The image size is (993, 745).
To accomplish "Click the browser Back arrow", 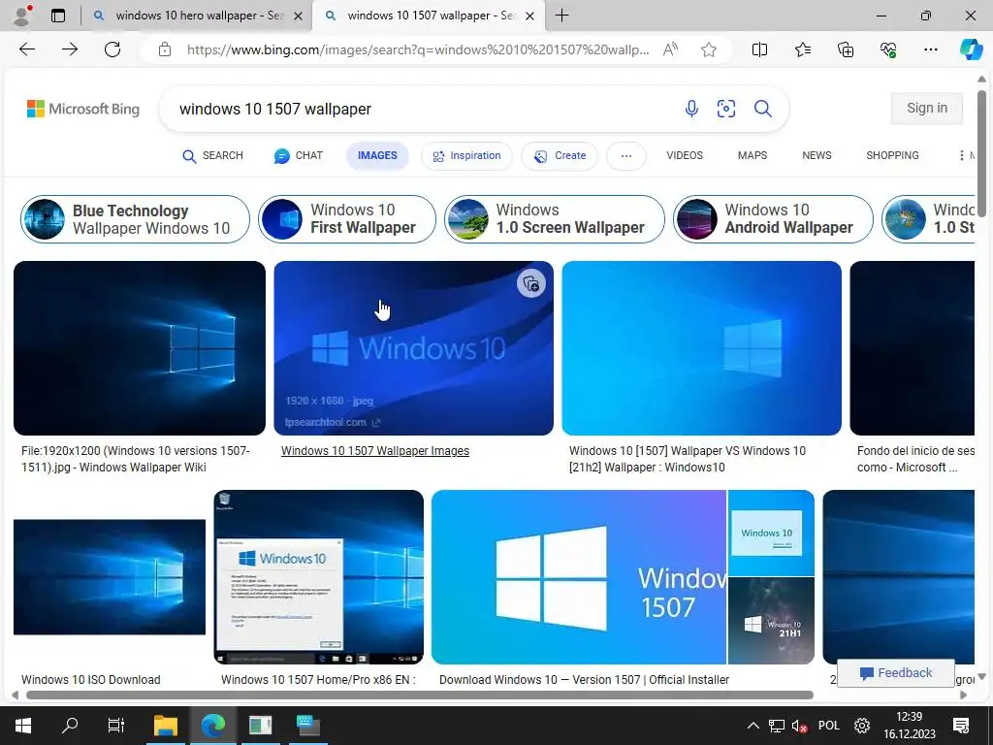I will click(x=26, y=49).
